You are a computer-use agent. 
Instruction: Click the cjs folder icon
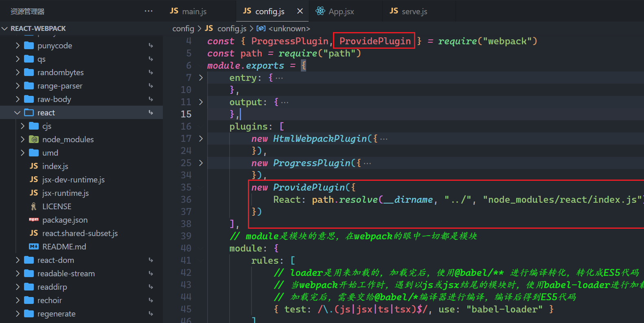pos(34,126)
